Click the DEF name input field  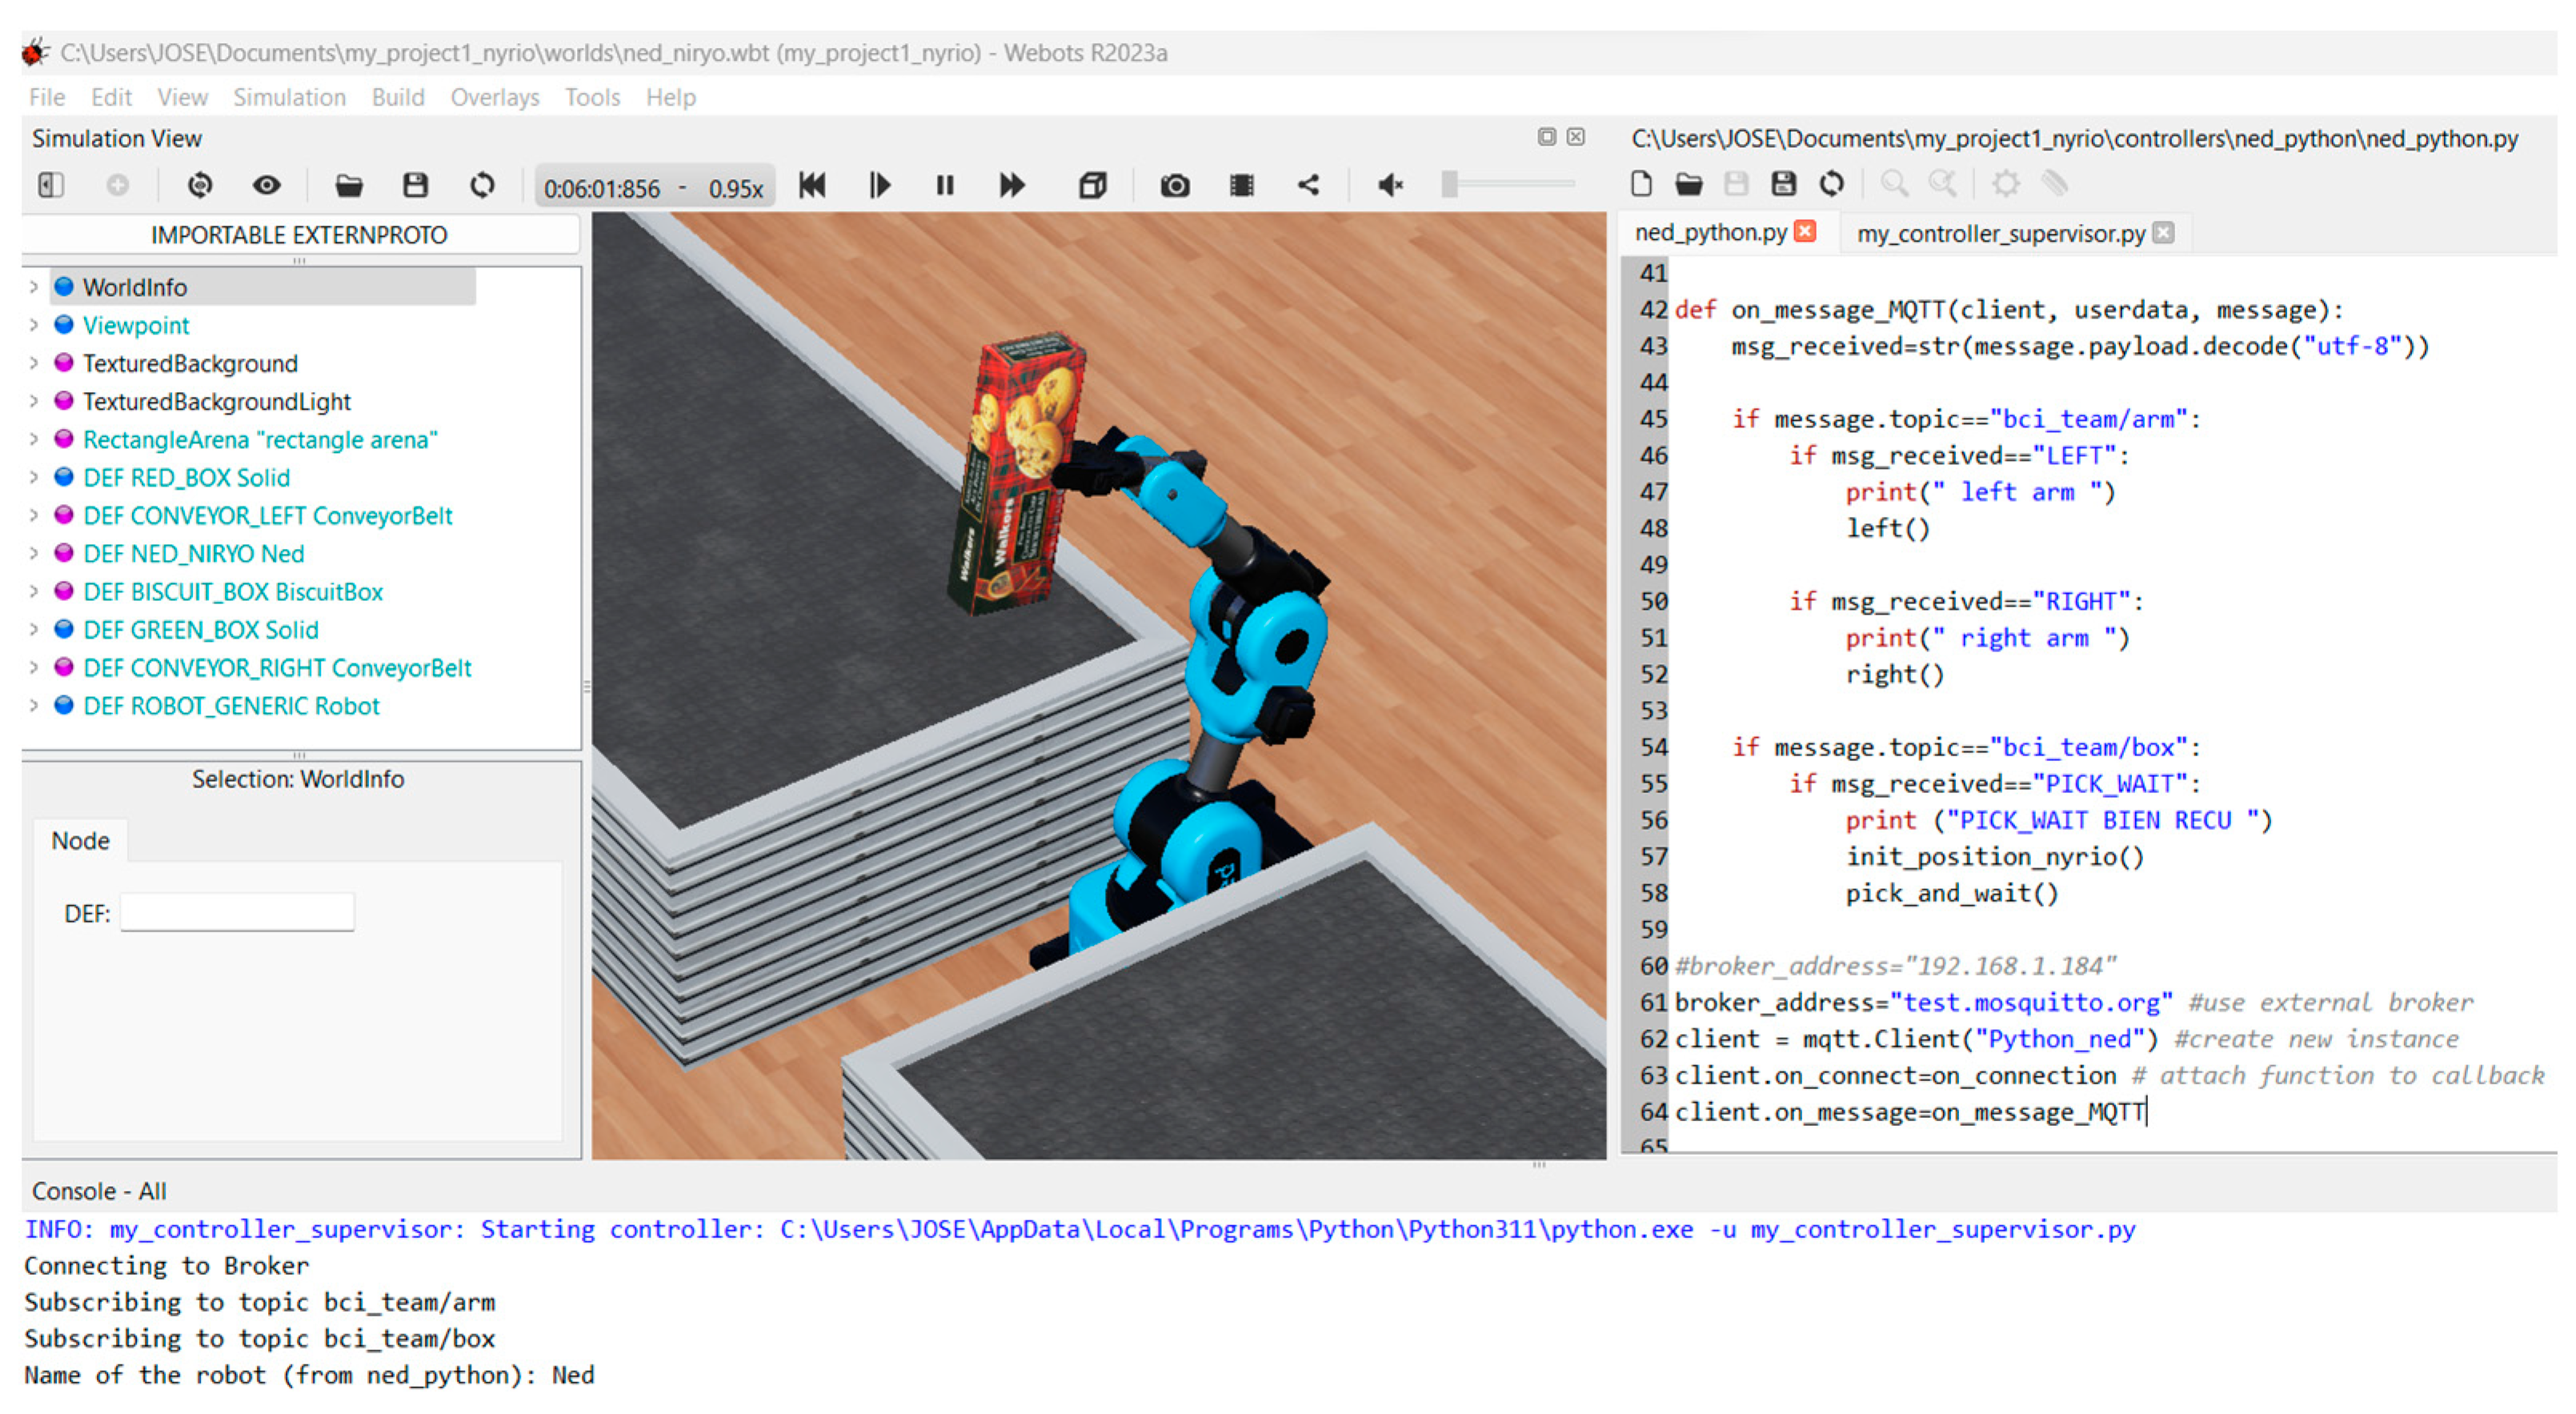[x=237, y=913]
